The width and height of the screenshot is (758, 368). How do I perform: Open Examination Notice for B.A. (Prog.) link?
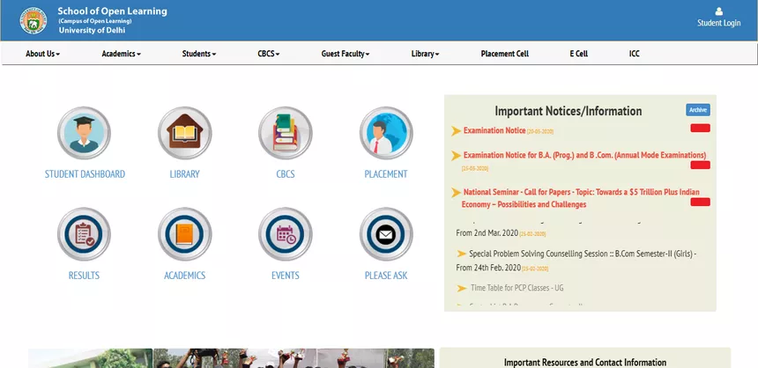pos(584,155)
